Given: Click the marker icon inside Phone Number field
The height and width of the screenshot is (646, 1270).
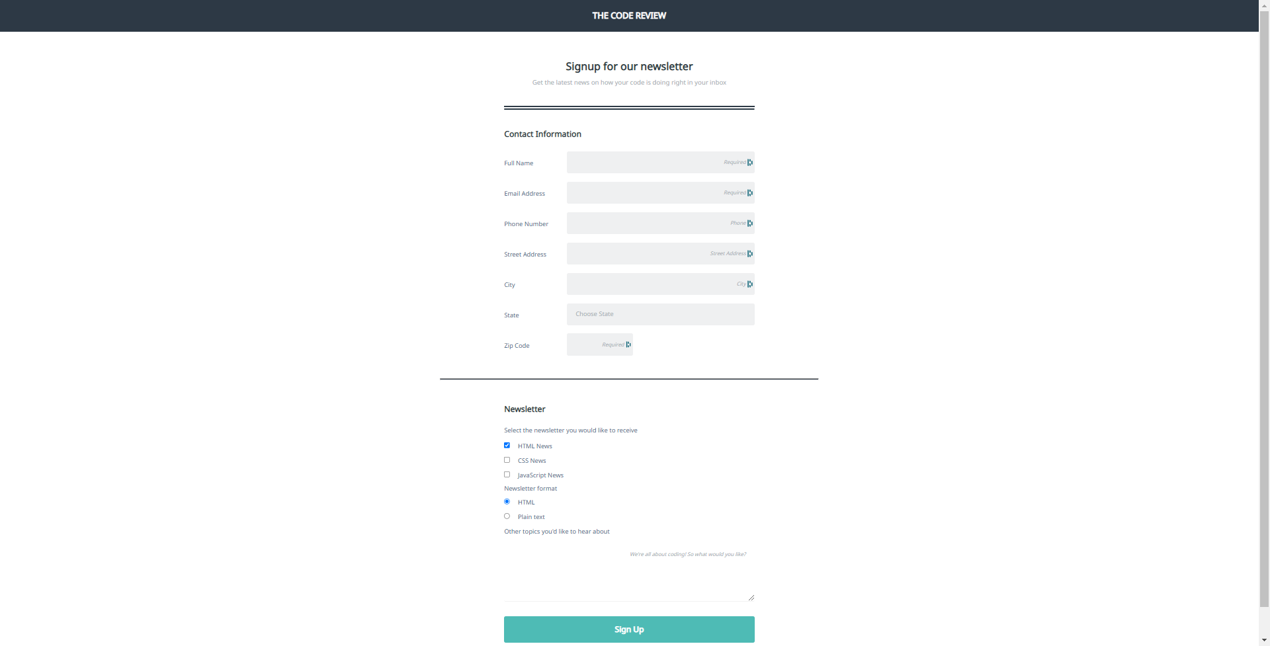Looking at the screenshot, I should point(749,223).
